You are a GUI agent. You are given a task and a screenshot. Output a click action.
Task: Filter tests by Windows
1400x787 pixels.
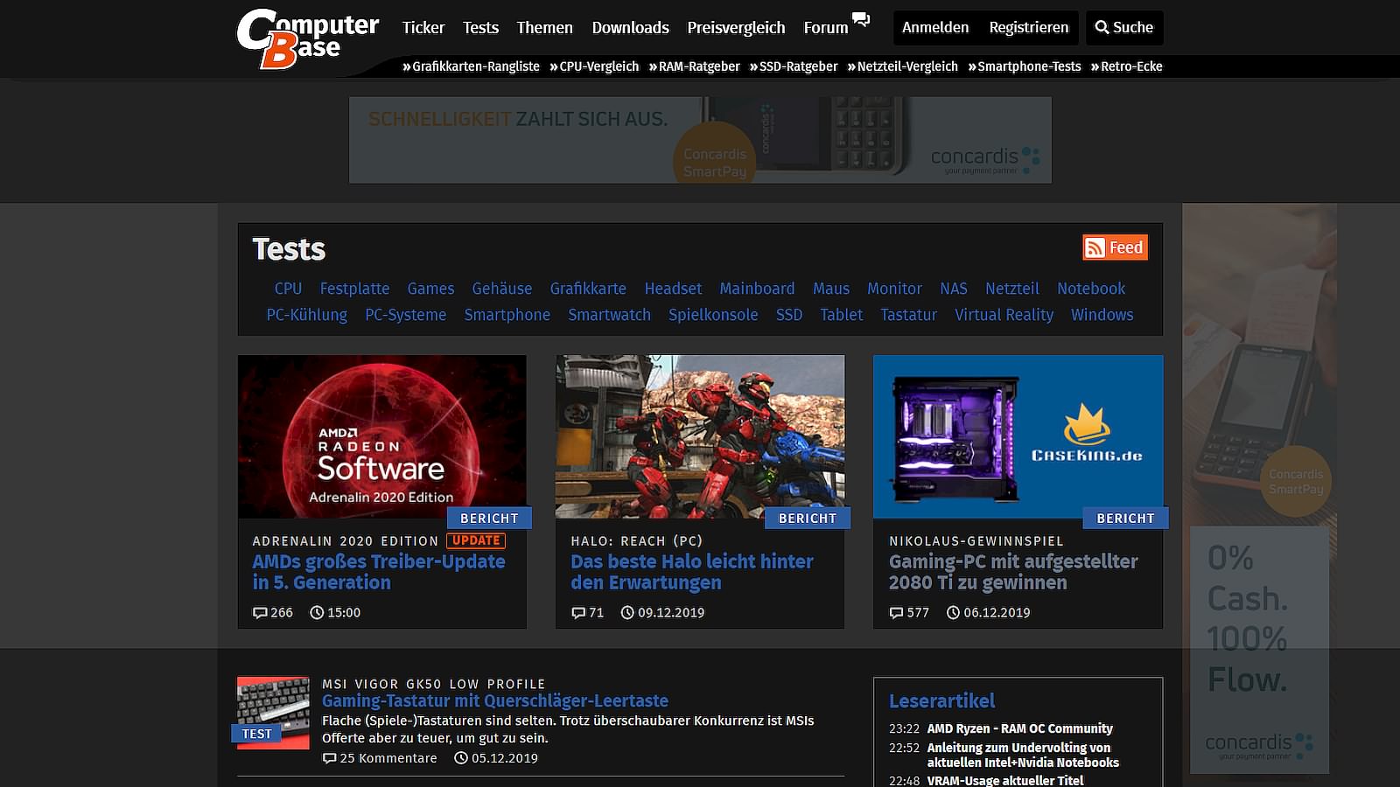[1102, 315]
